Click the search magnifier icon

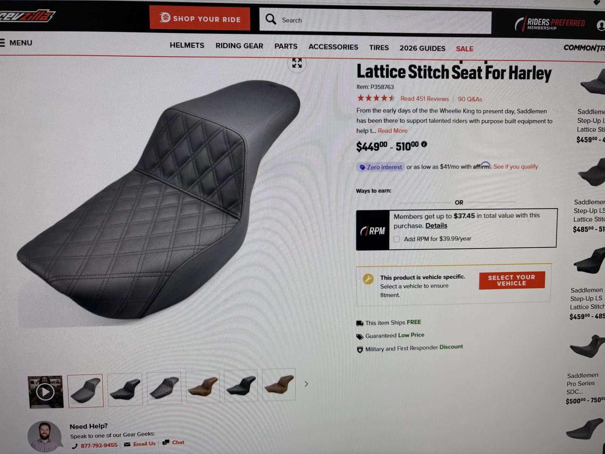[271, 19]
